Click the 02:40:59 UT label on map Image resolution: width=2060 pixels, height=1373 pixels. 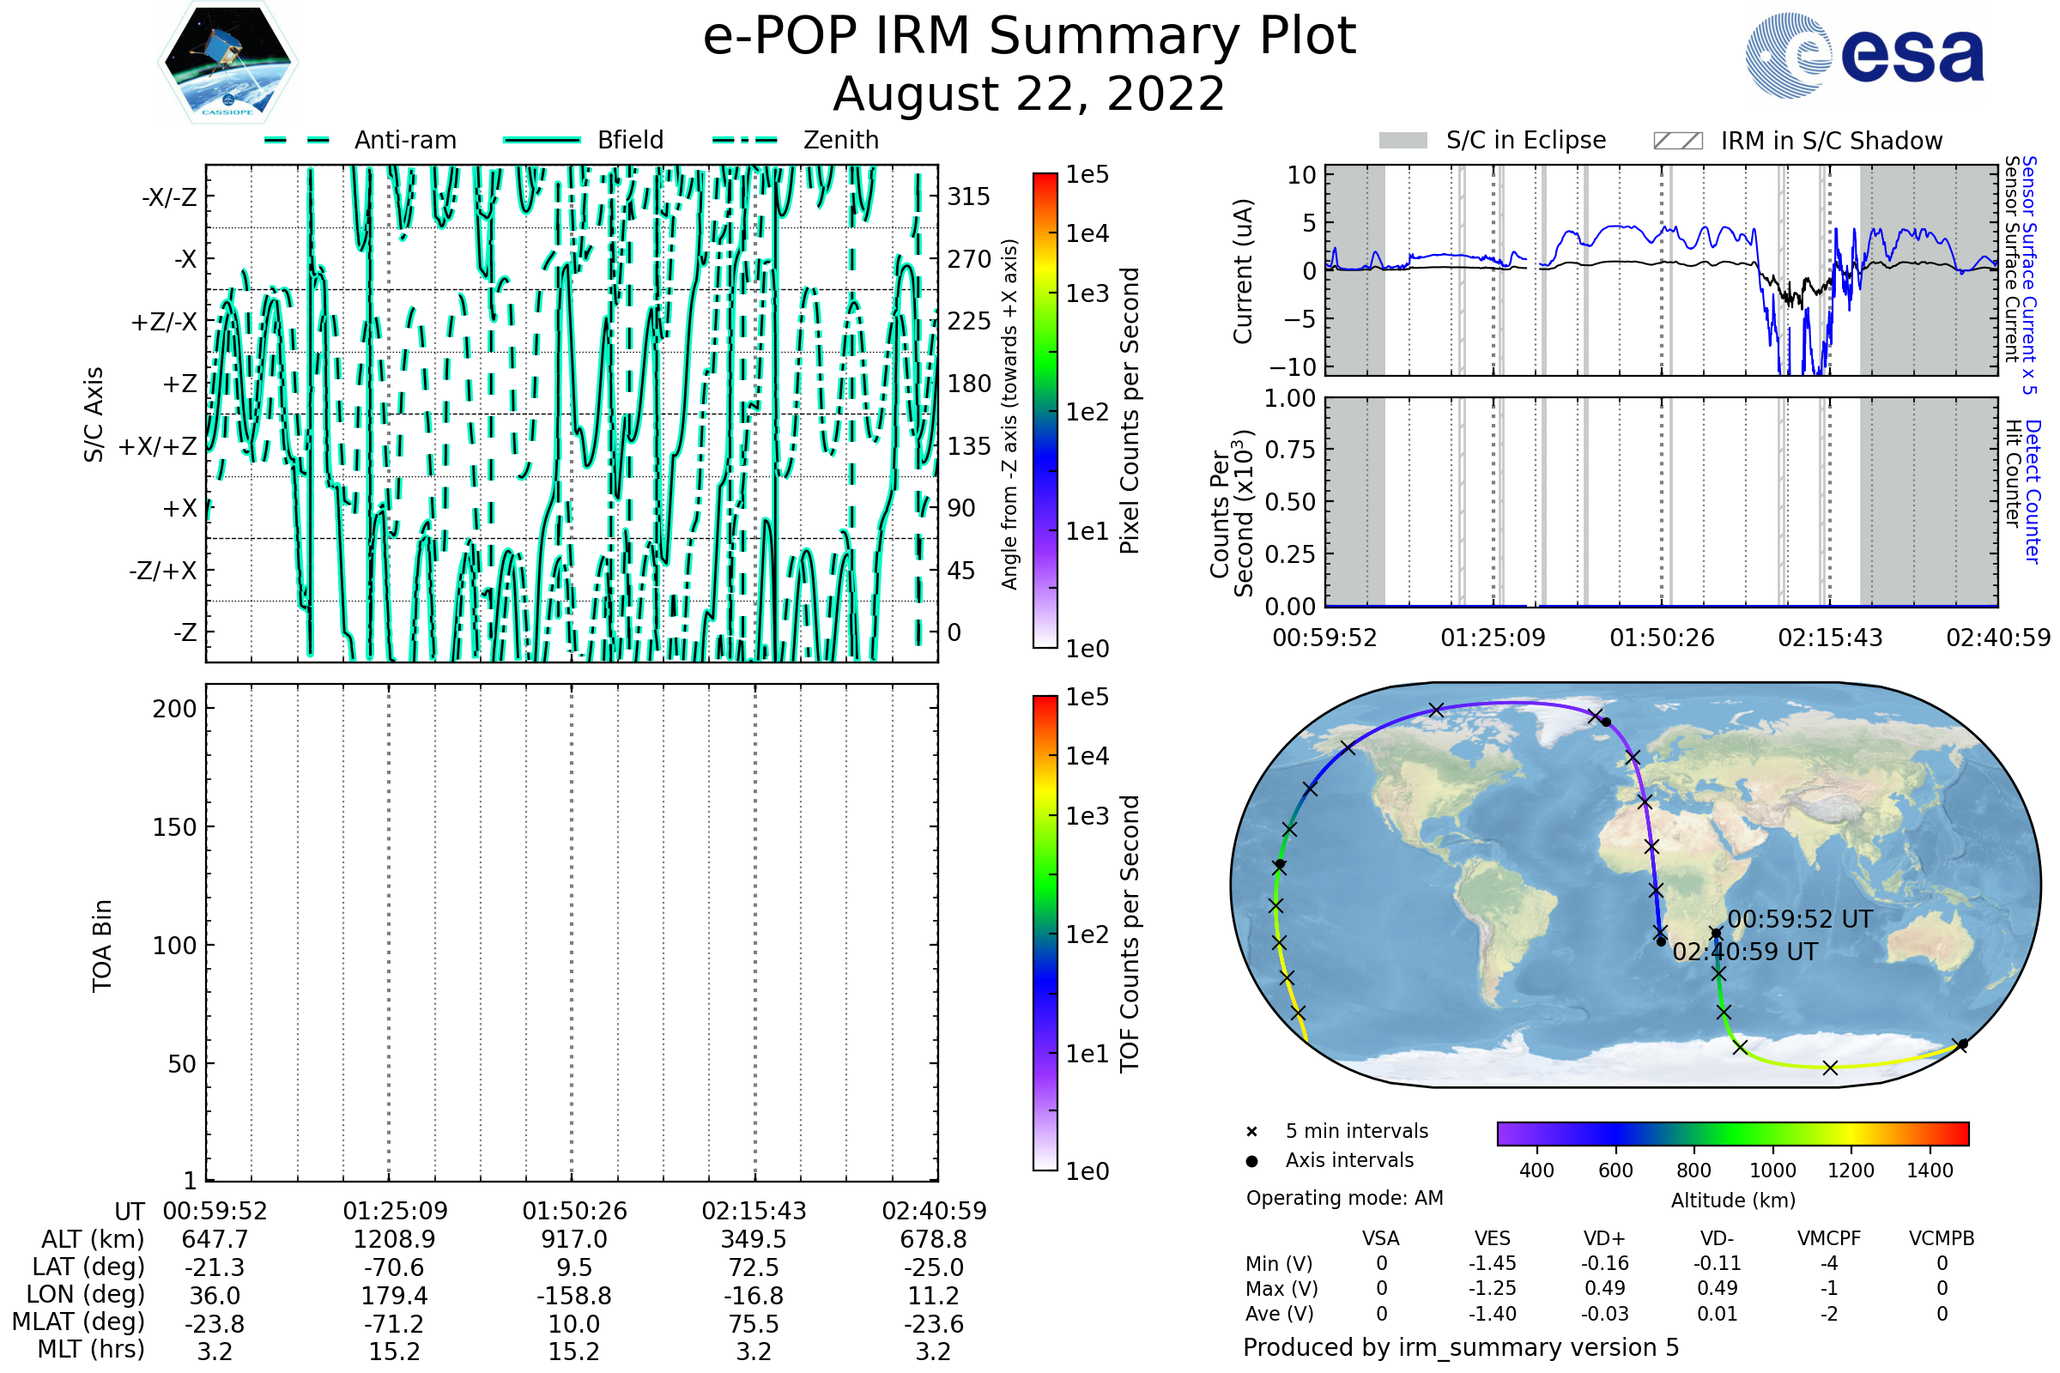[1745, 952]
